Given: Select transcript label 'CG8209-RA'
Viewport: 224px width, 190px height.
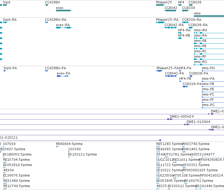Looking at the screenshot, I should click(x=192, y=20).
